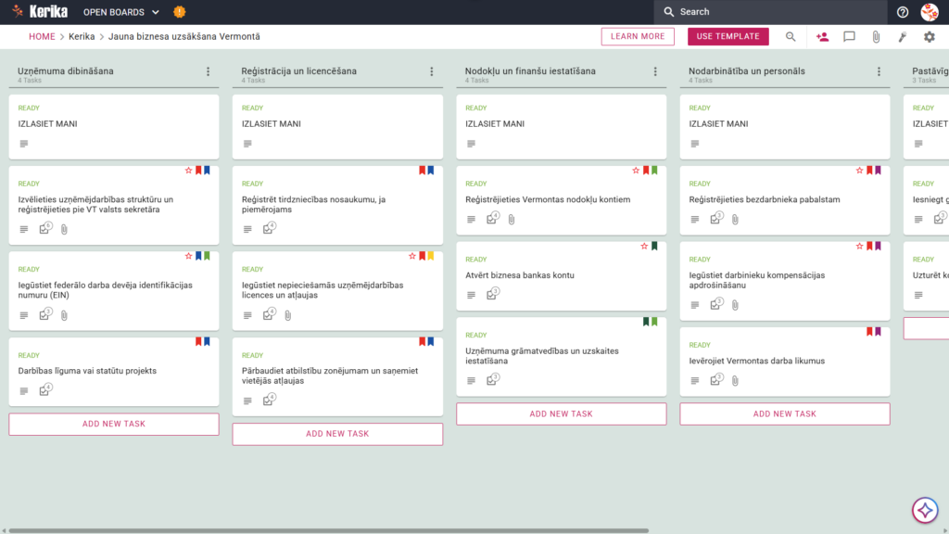Open Uzņēmuma dibināšana column menu
Screen dimensions: 949x534
point(209,71)
